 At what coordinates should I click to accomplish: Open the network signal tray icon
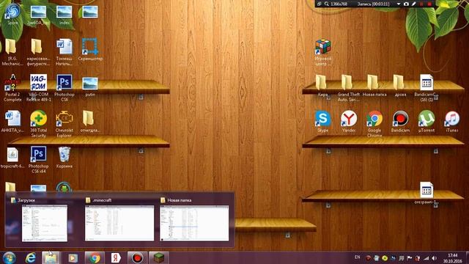(426, 258)
